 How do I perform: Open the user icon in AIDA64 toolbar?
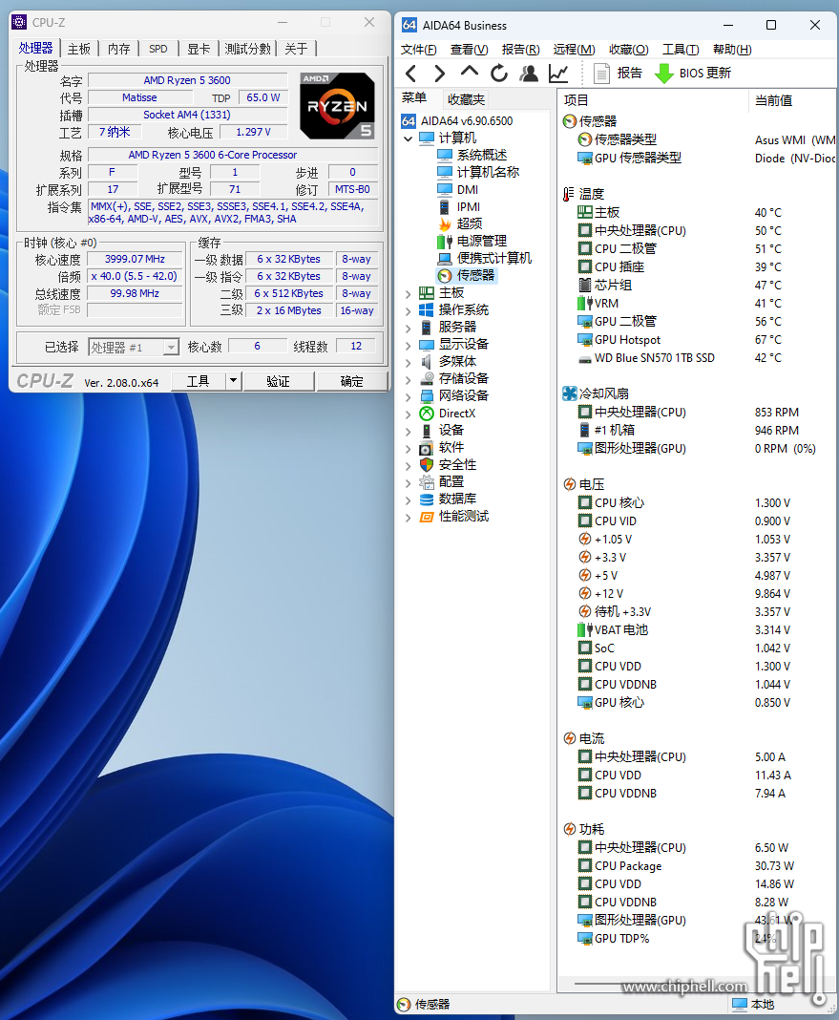[529, 74]
